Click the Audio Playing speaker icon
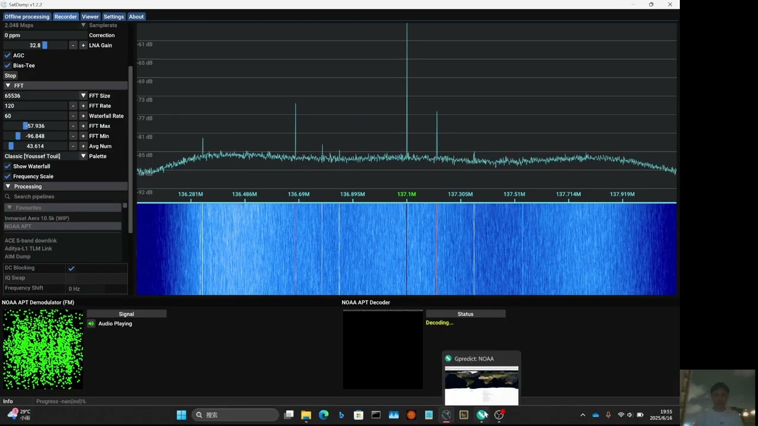The height and width of the screenshot is (426, 758). pyautogui.click(x=91, y=324)
